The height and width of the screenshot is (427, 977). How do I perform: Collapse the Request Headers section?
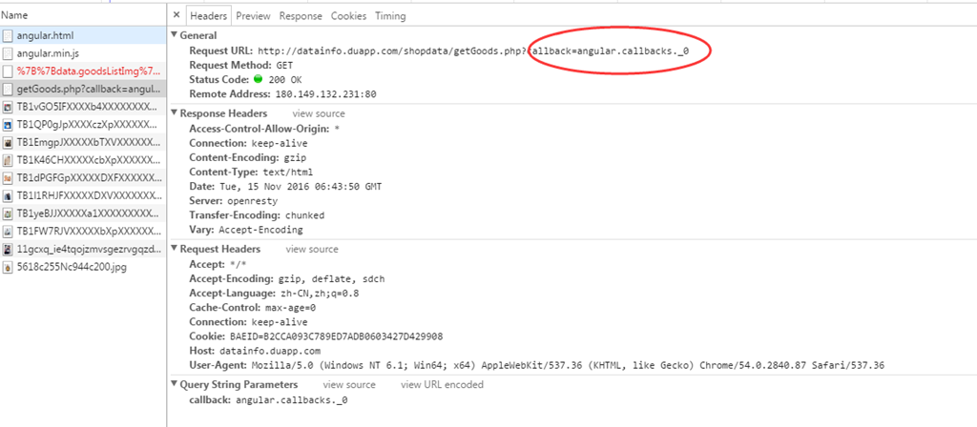(174, 249)
